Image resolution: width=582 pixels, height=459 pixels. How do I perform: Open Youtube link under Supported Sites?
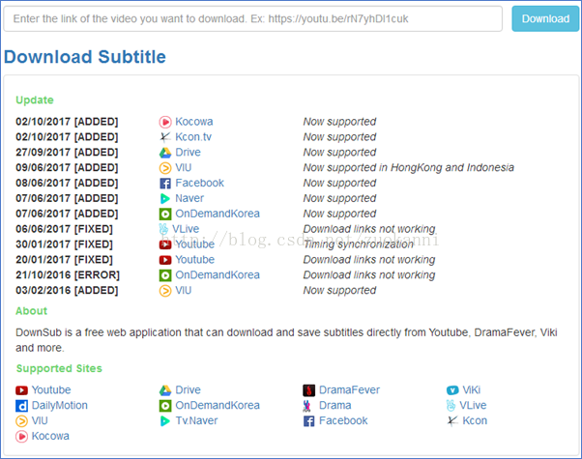click(x=51, y=390)
